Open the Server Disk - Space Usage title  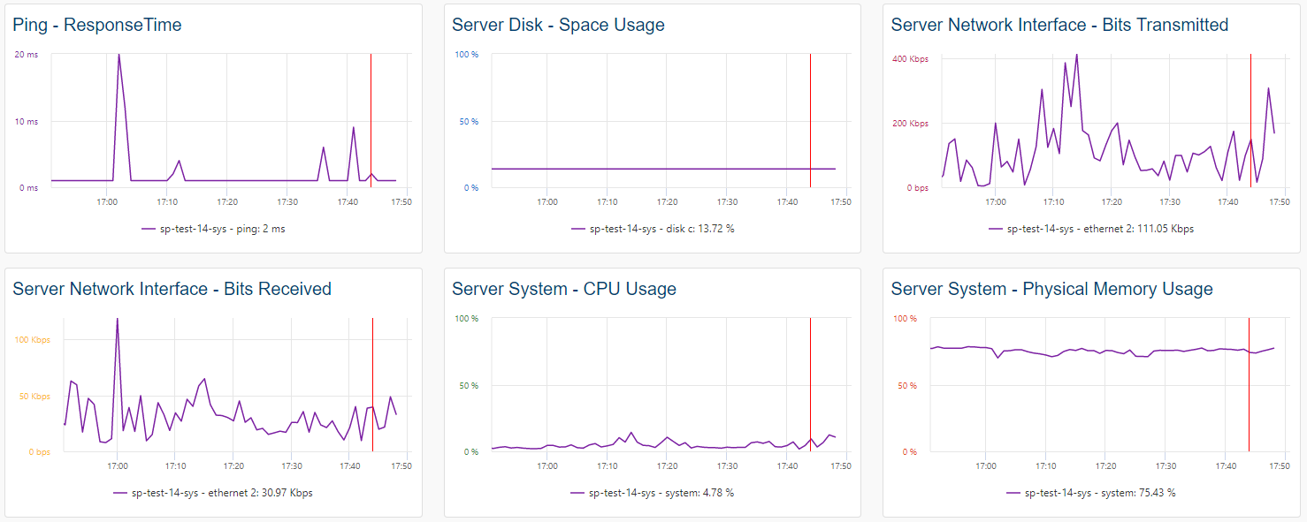[x=558, y=26]
